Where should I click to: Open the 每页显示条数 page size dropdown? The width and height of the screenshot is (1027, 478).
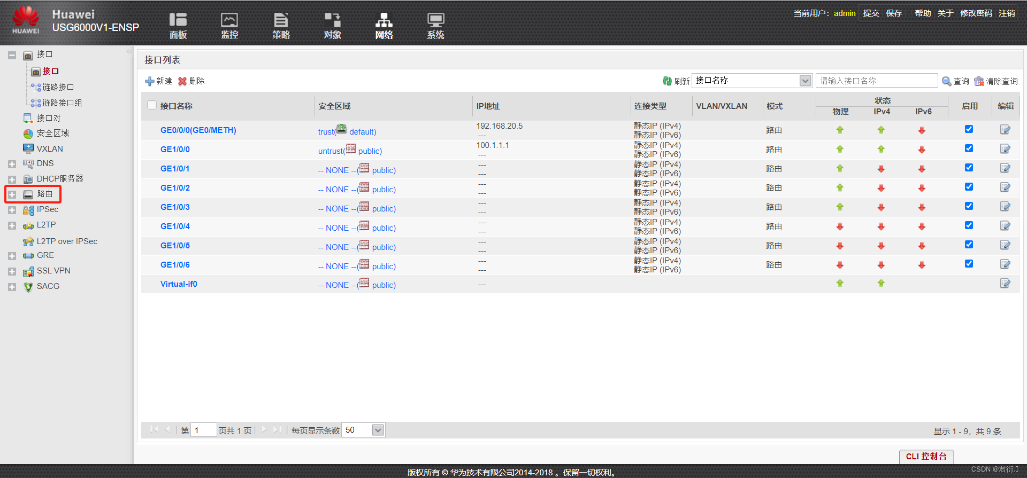[x=378, y=430]
